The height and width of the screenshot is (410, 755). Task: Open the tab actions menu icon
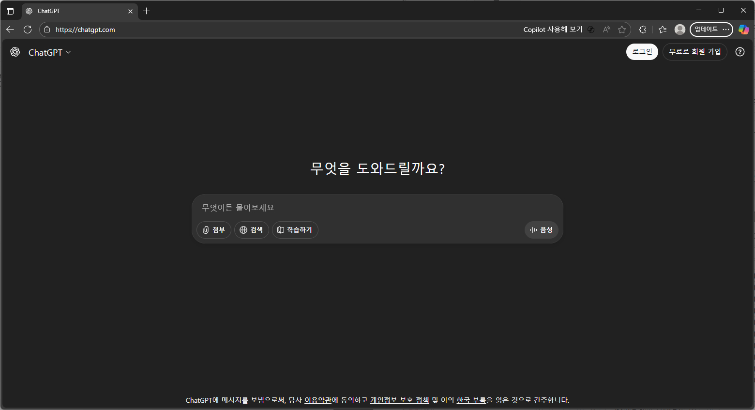10,11
